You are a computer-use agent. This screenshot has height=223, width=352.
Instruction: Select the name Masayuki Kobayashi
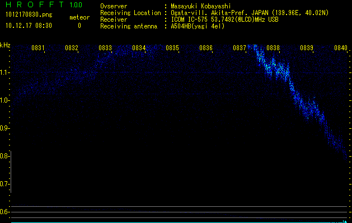coord(201,6)
